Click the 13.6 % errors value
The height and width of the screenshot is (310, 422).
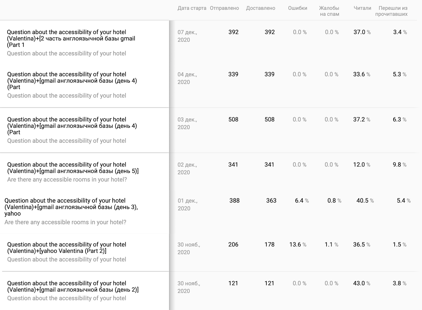pos(298,245)
